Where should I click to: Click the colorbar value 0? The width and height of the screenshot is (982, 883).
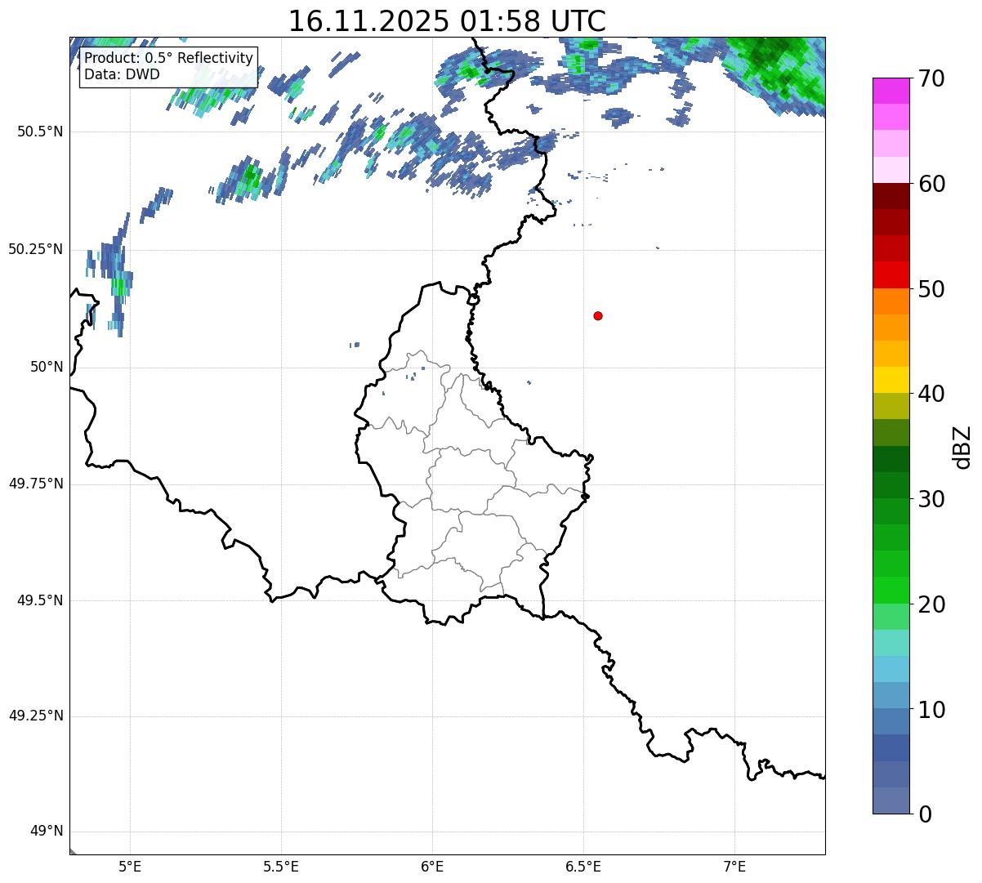925,814
